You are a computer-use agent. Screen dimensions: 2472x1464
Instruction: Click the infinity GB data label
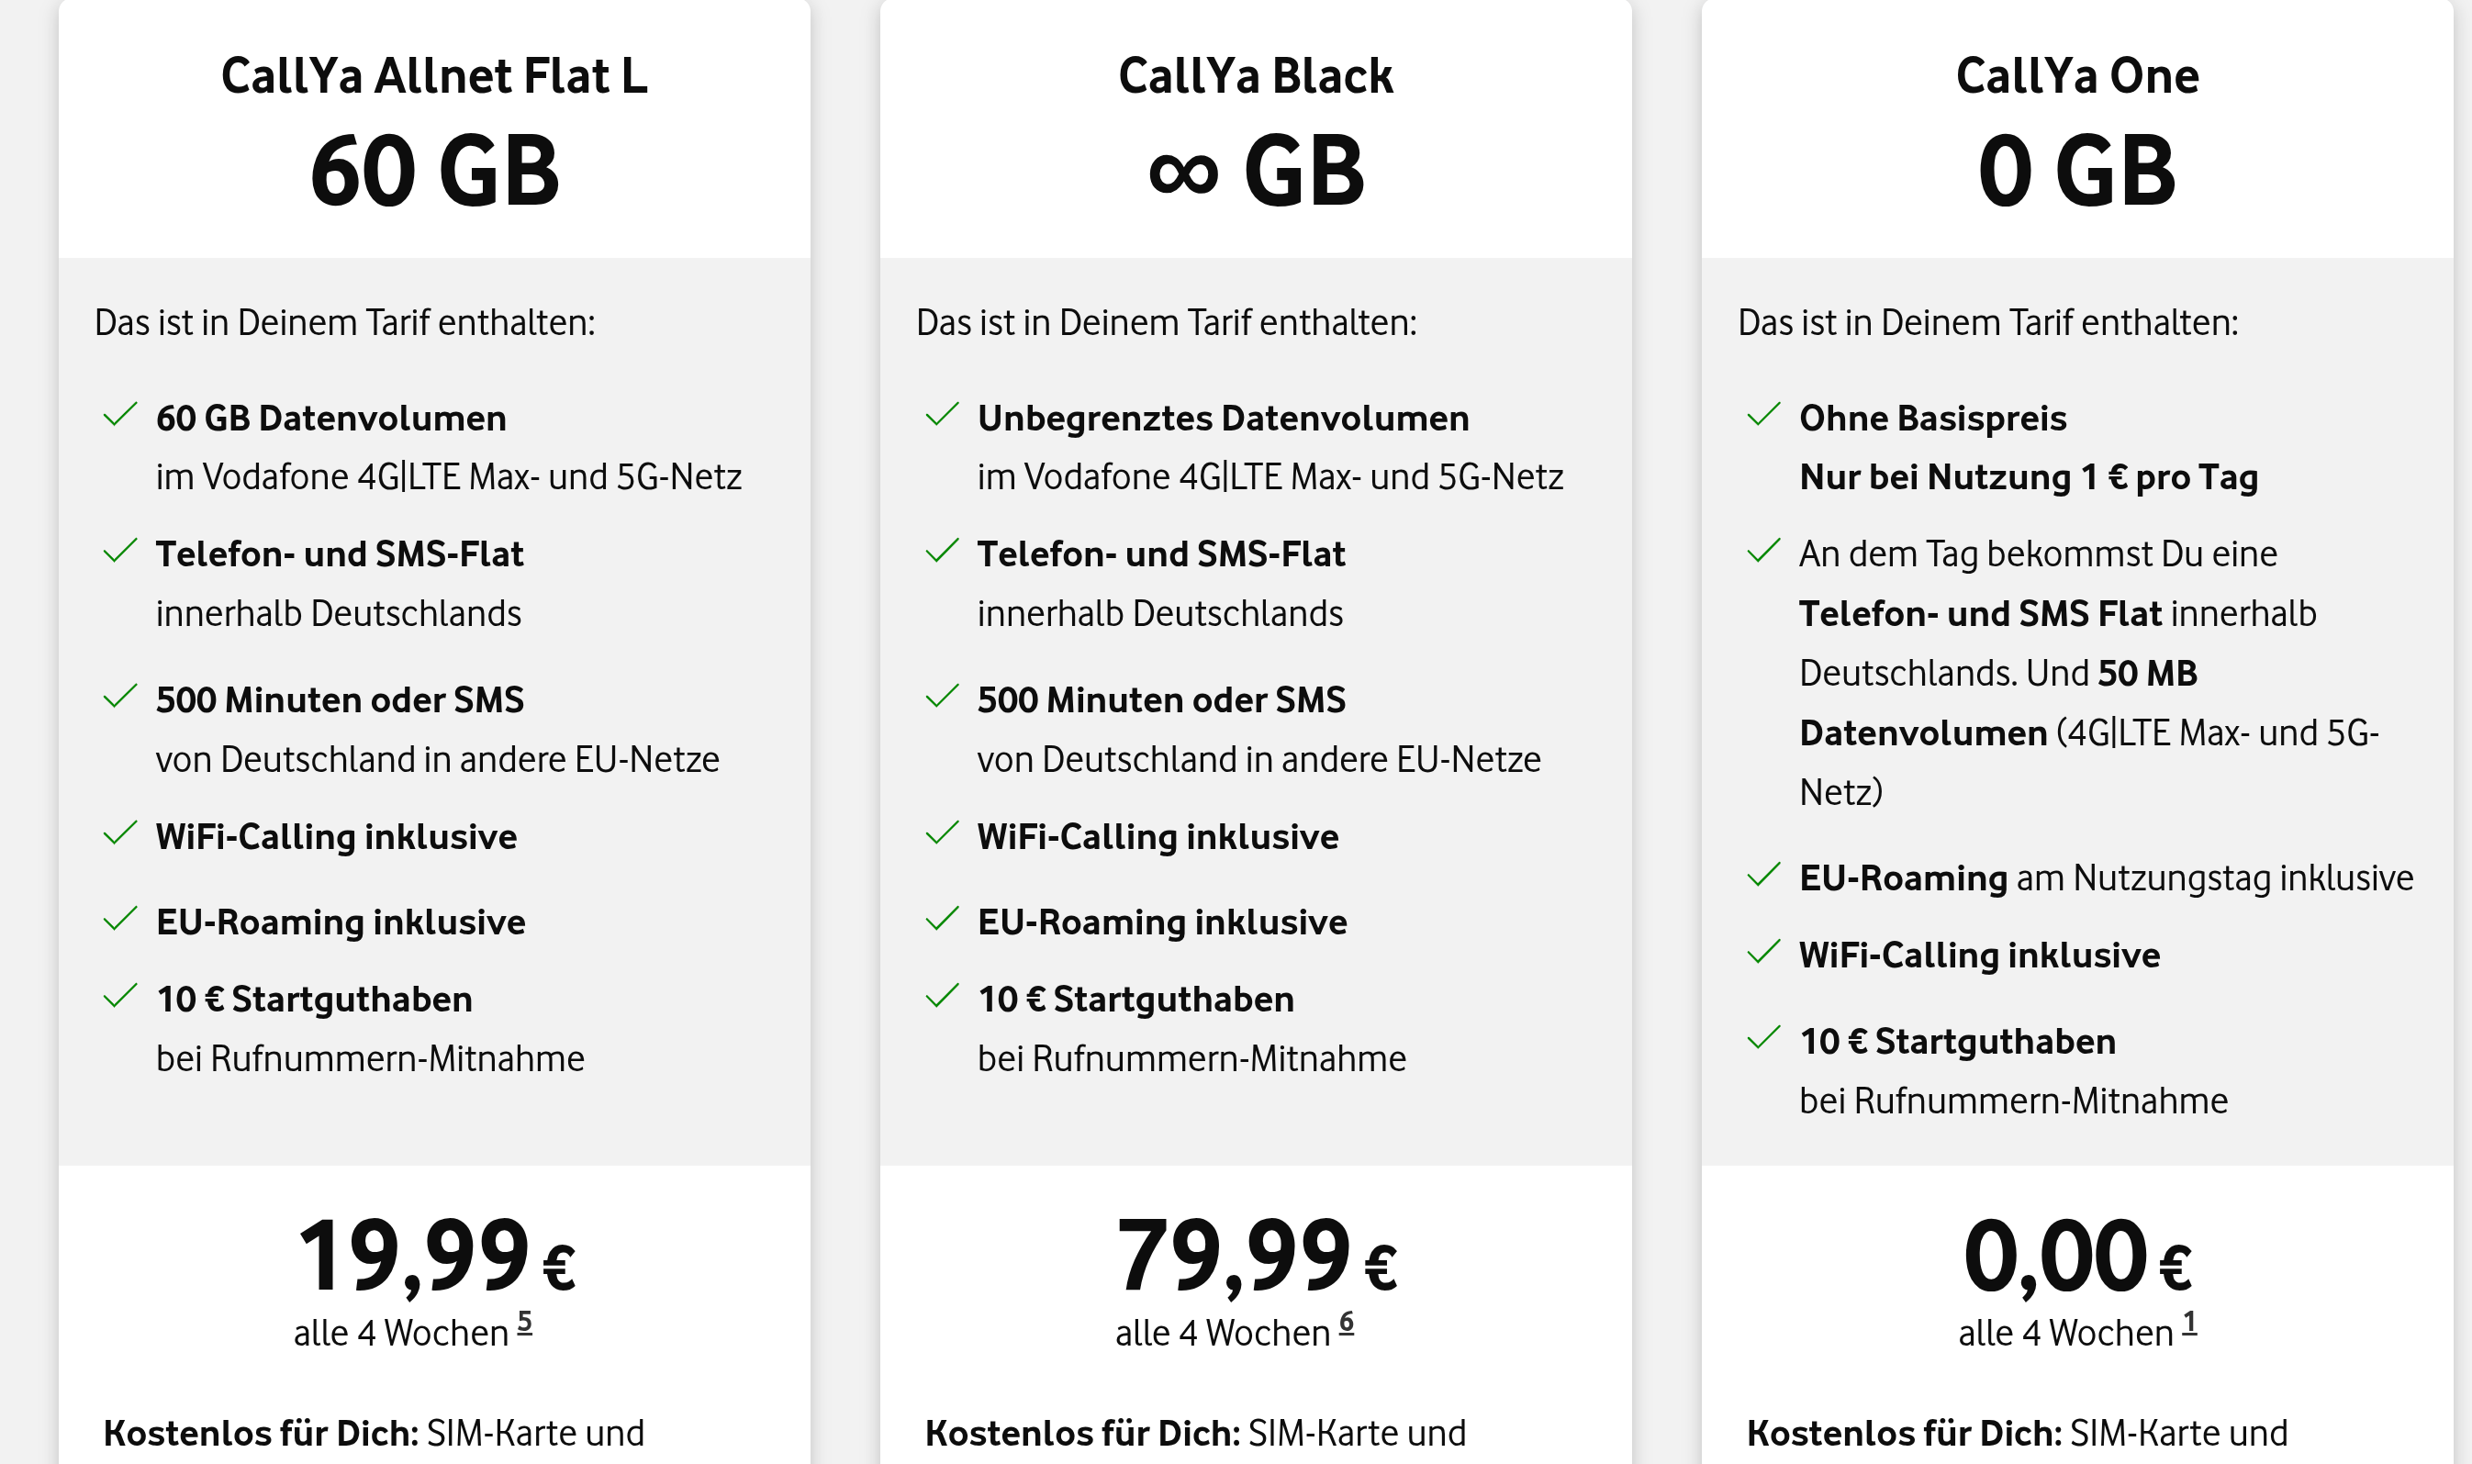(1256, 171)
